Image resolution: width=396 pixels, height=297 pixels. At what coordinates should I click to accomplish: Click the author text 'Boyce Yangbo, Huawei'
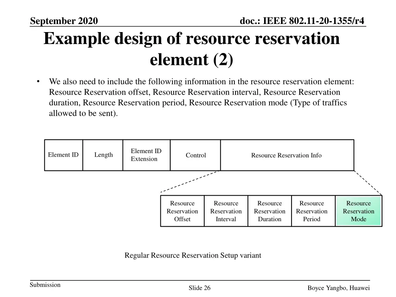(338, 288)
